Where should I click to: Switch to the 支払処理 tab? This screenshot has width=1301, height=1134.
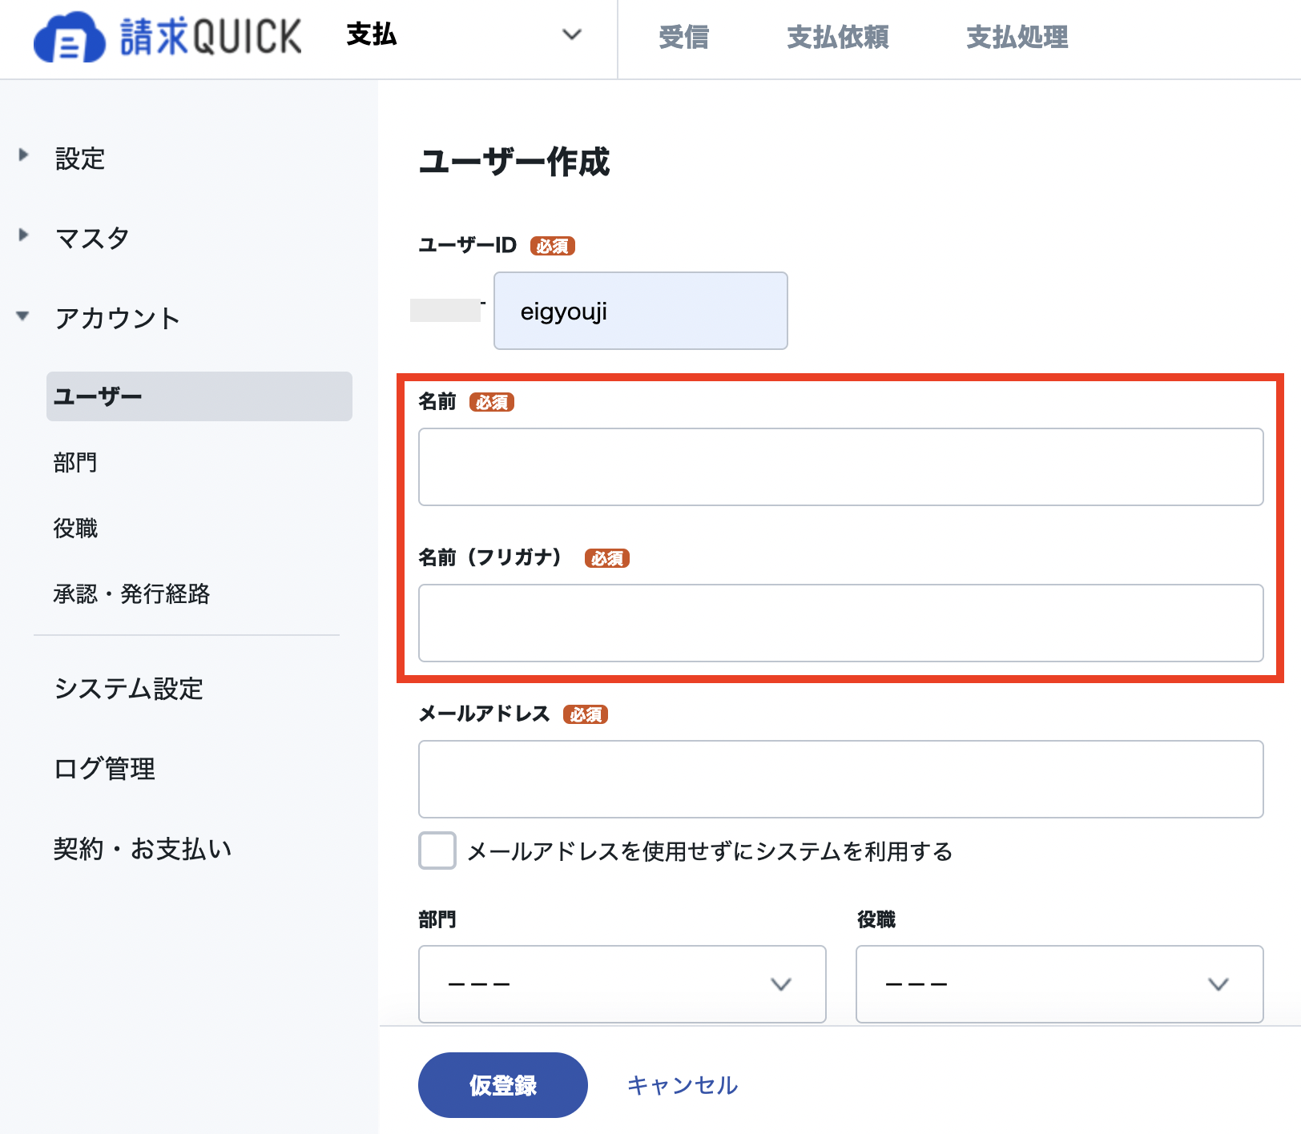coord(1017,37)
